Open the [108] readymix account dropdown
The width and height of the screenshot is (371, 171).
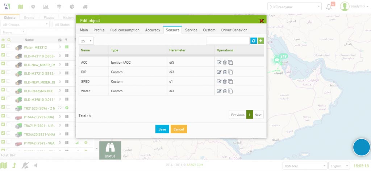(x=294, y=7)
